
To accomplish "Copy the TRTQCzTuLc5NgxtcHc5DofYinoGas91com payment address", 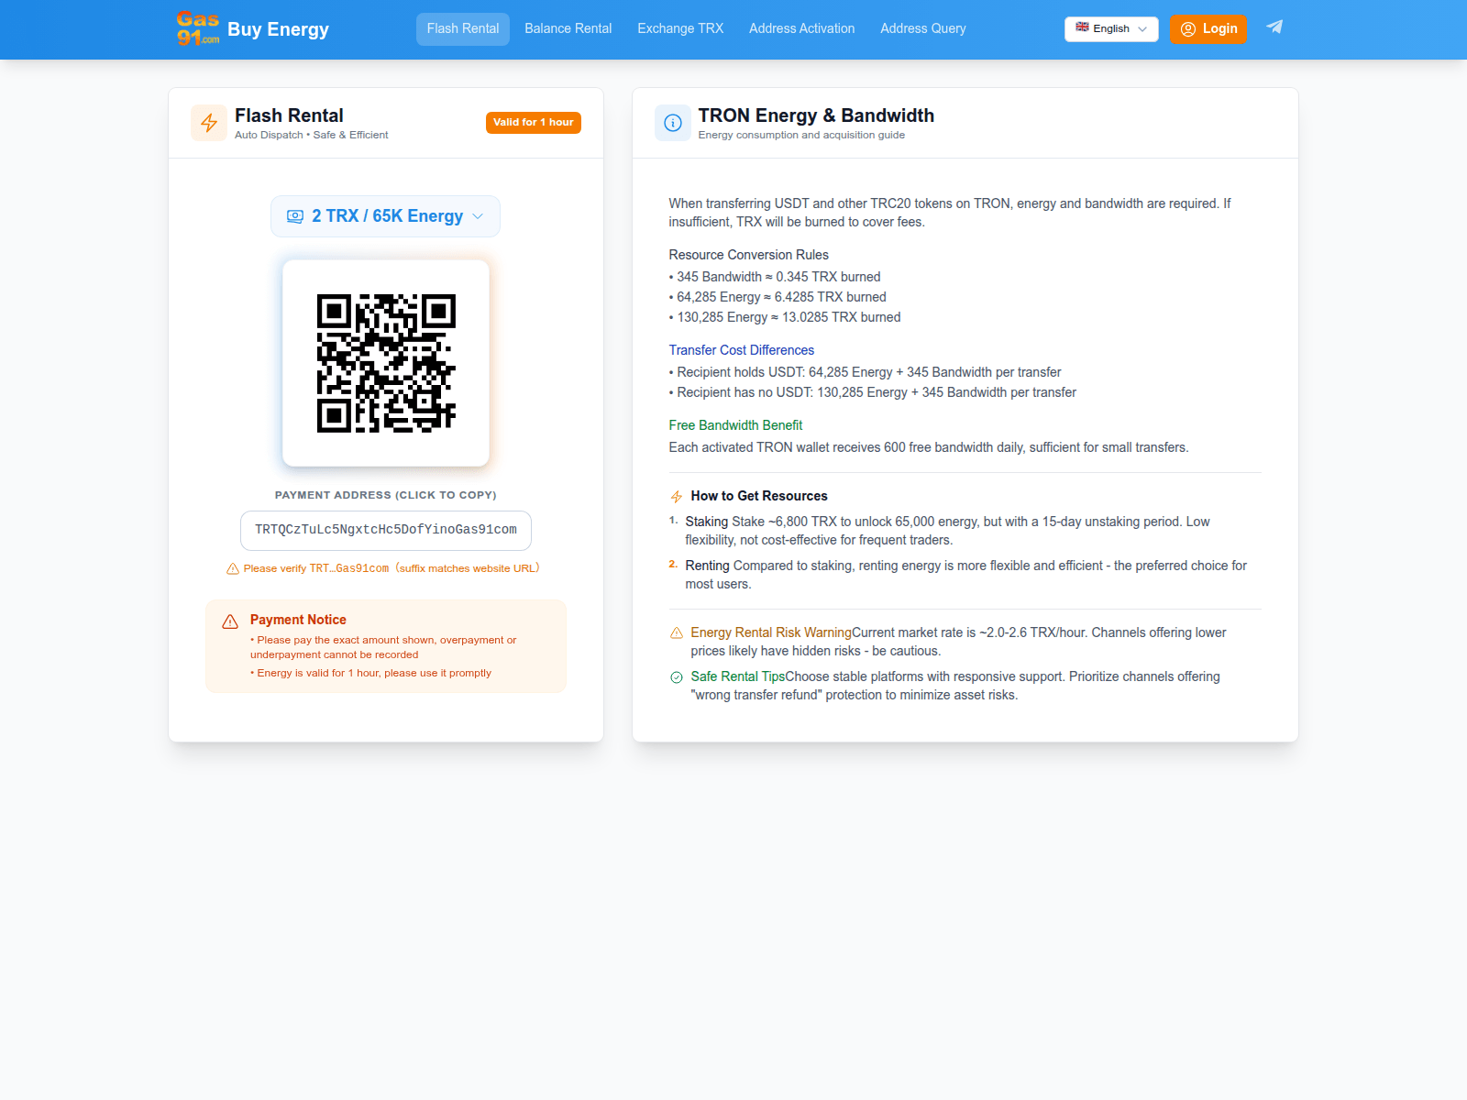I will [x=386, y=531].
